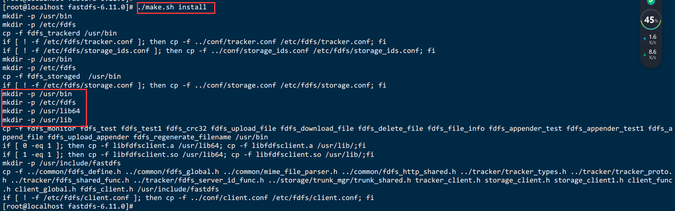Select the 8.6 K/s download speed readout
The image size is (675, 211).
[x=653, y=55]
